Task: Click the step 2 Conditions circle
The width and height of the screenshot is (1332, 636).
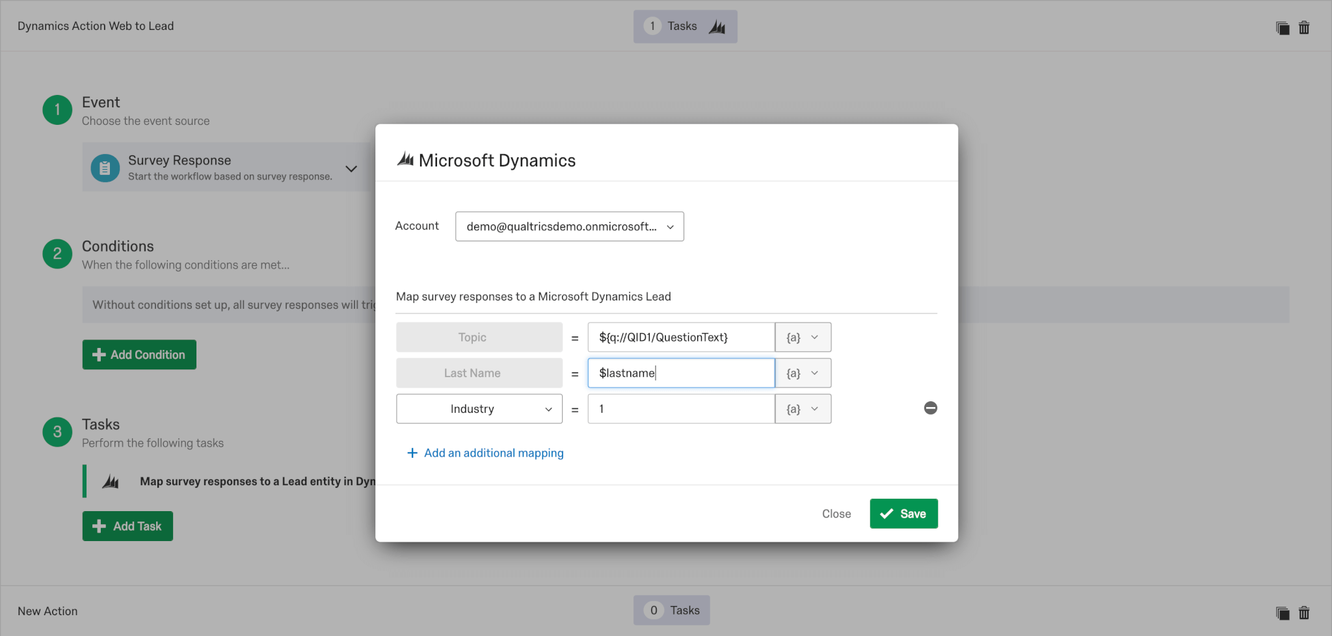Action: (x=57, y=254)
